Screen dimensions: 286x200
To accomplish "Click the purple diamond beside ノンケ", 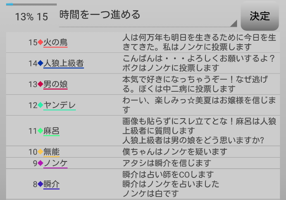I will point(41,163).
